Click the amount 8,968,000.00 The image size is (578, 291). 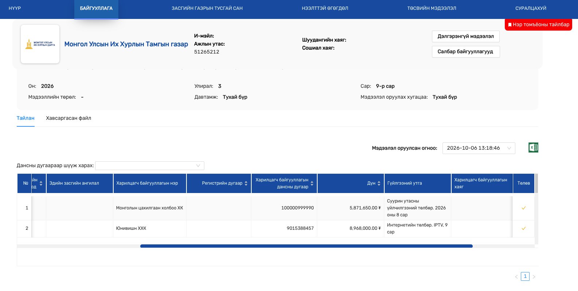coord(365,228)
